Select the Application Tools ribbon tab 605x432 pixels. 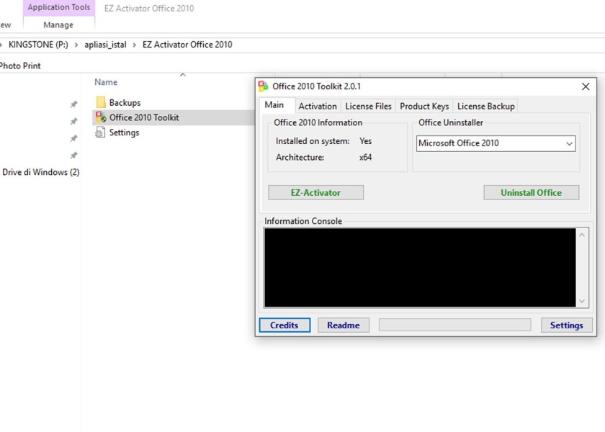tap(59, 7)
